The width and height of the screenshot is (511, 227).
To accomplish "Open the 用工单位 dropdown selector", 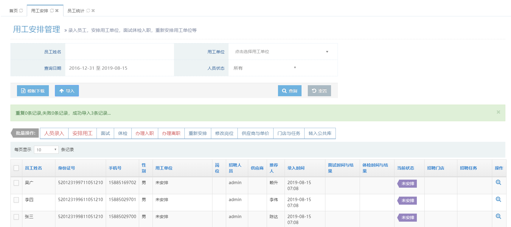I will (282, 52).
